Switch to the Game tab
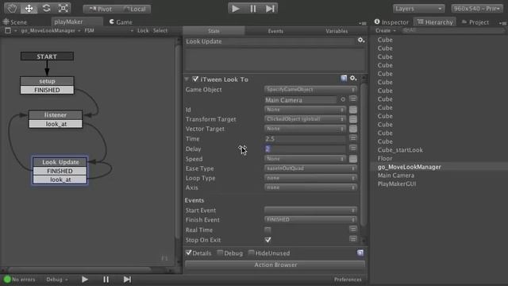Image resolution: width=508 pixels, height=286 pixels. 121,22
